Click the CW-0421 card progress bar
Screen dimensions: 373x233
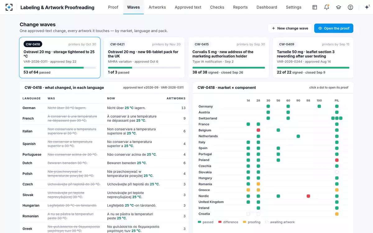(144, 67)
